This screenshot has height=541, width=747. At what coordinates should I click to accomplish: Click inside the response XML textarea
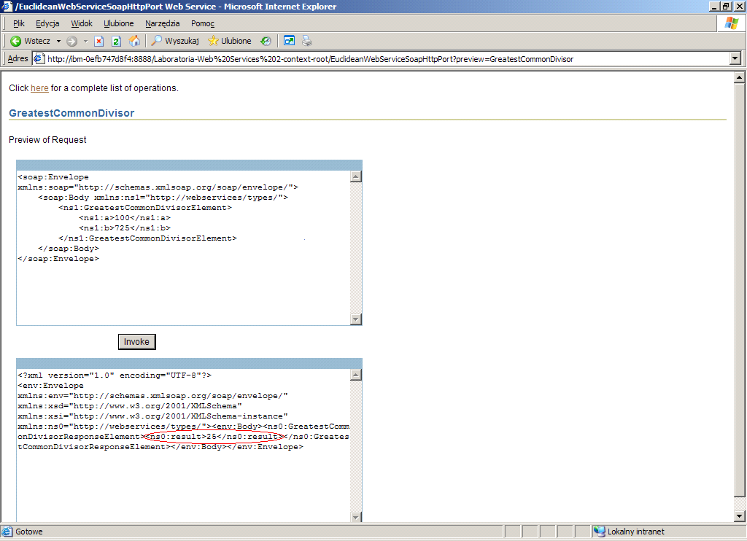tap(183, 445)
